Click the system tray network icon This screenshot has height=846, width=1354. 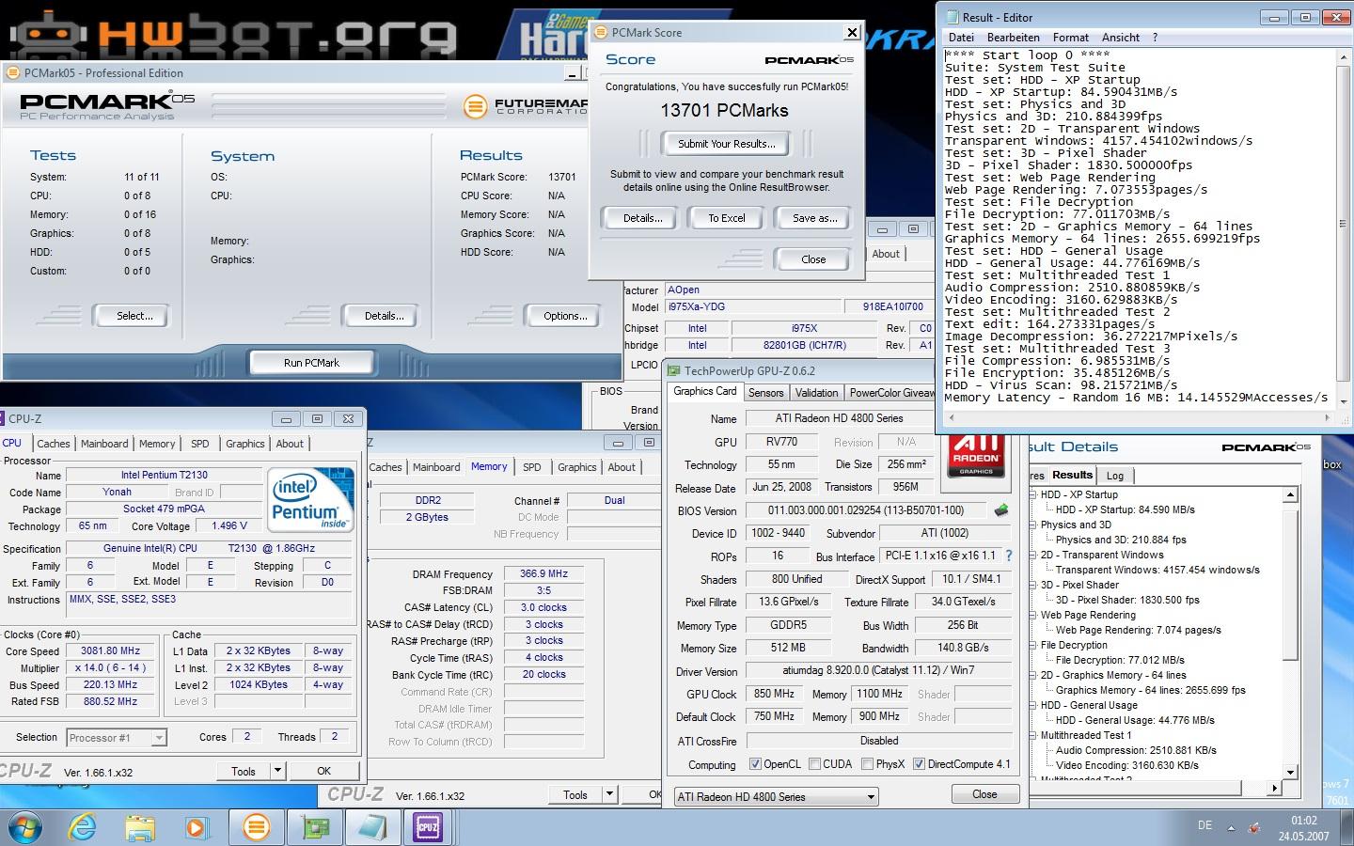pyautogui.click(x=1254, y=827)
